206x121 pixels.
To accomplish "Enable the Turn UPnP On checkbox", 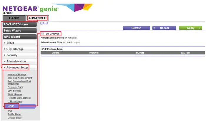I will click(42, 34).
